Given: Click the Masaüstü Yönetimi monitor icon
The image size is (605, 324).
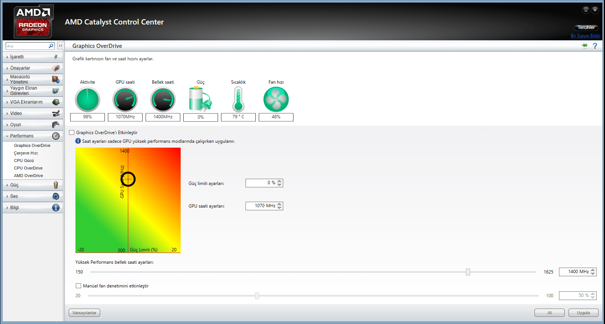Looking at the screenshot, I should point(56,79).
